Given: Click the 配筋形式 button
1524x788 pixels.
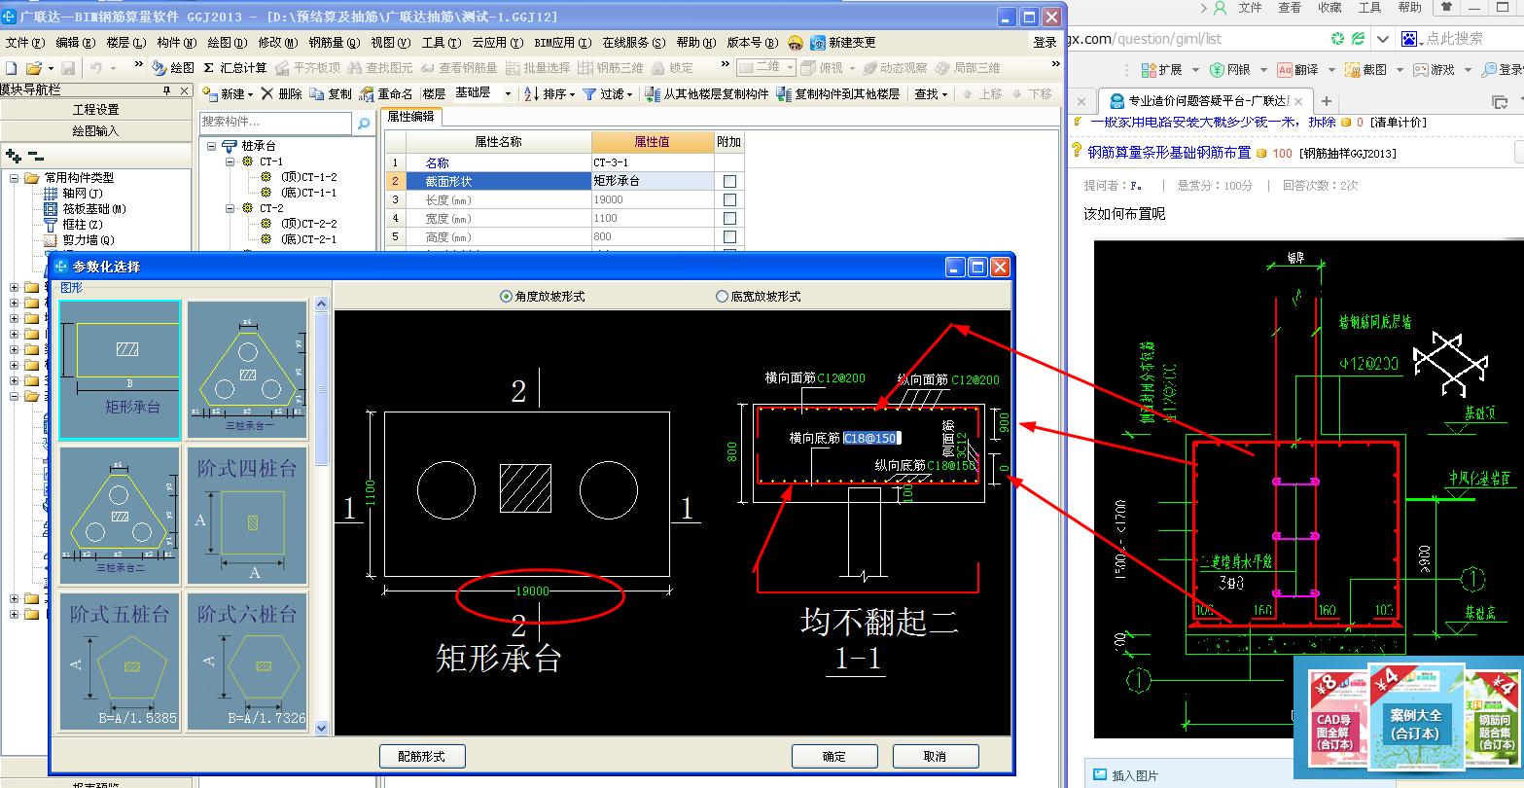Looking at the screenshot, I should coord(423,756).
